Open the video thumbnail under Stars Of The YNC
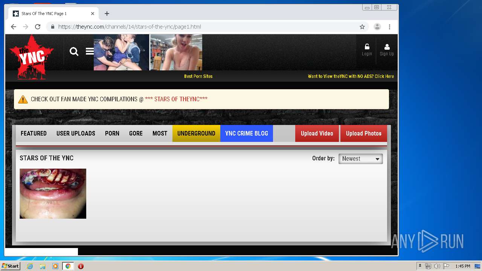 [53, 193]
